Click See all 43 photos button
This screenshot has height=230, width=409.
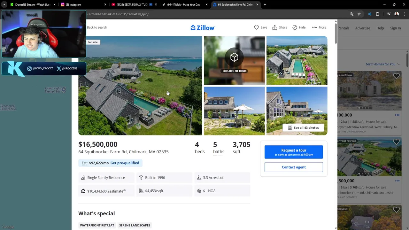(x=303, y=128)
